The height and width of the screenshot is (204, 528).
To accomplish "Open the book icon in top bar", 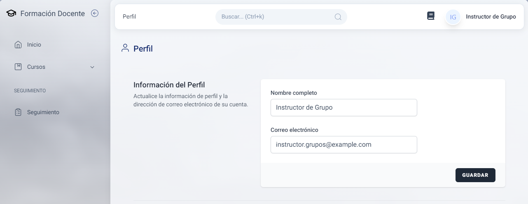I will 430,16.
